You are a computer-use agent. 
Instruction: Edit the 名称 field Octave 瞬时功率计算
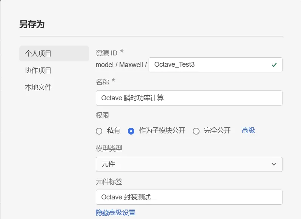pos(189,98)
